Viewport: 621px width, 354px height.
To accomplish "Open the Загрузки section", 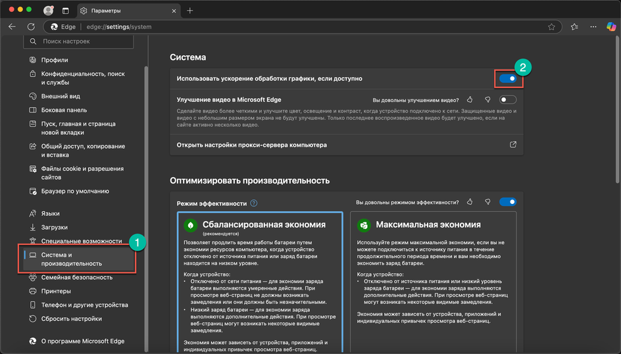I will point(54,227).
